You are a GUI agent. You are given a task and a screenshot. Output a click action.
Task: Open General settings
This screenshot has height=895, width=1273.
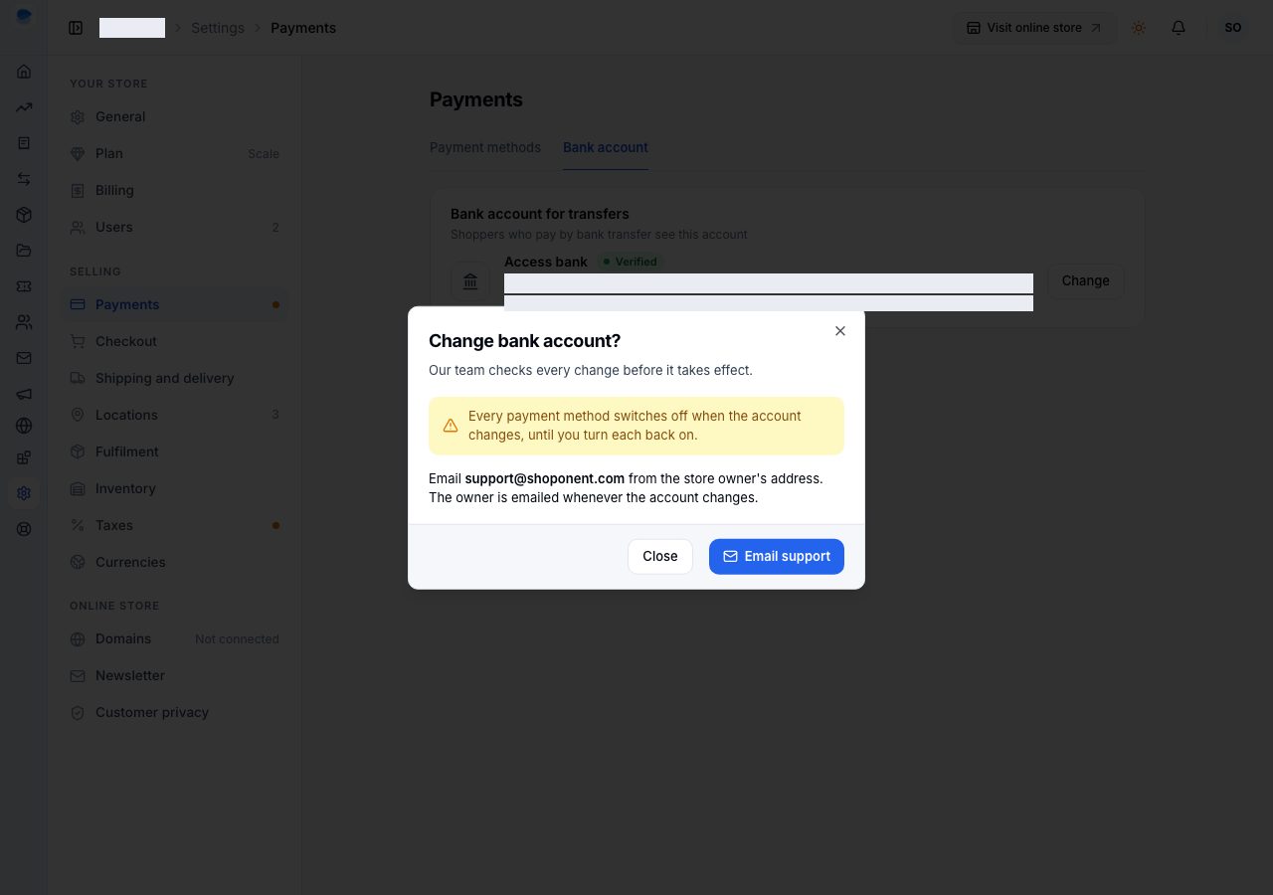pyautogui.click(x=175, y=116)
